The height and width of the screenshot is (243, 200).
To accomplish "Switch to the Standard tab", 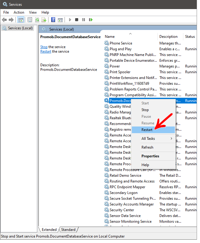I will (x=68, y=230).
